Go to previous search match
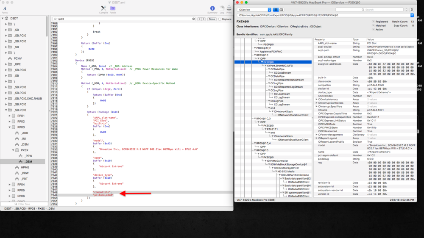The width and height of the screenshot is (424, 238). (x=199, y=19)
